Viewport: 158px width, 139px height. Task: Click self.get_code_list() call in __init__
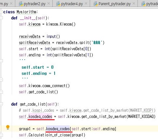(x=38, y=92)
